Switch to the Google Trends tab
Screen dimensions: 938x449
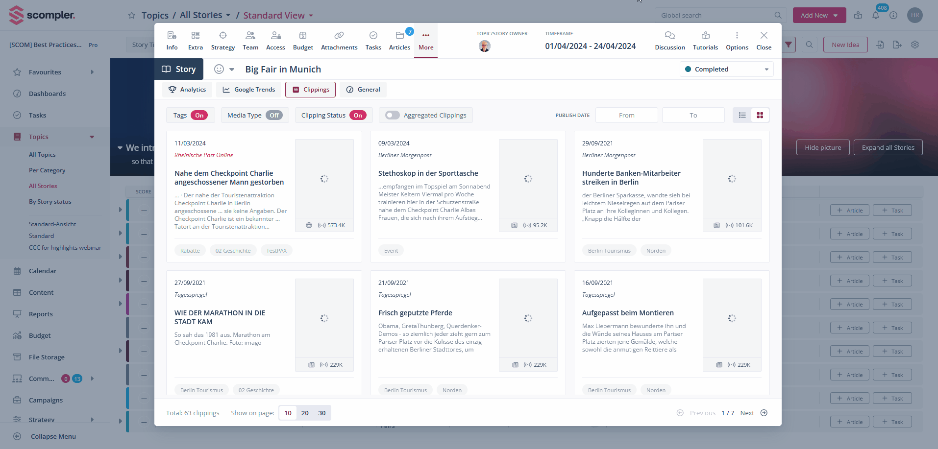(x=249, y=90)
